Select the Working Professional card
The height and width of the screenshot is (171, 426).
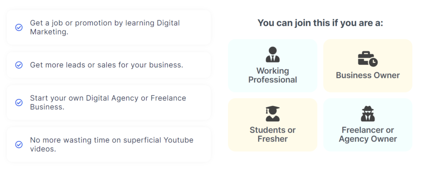click(x=272, y=66)
